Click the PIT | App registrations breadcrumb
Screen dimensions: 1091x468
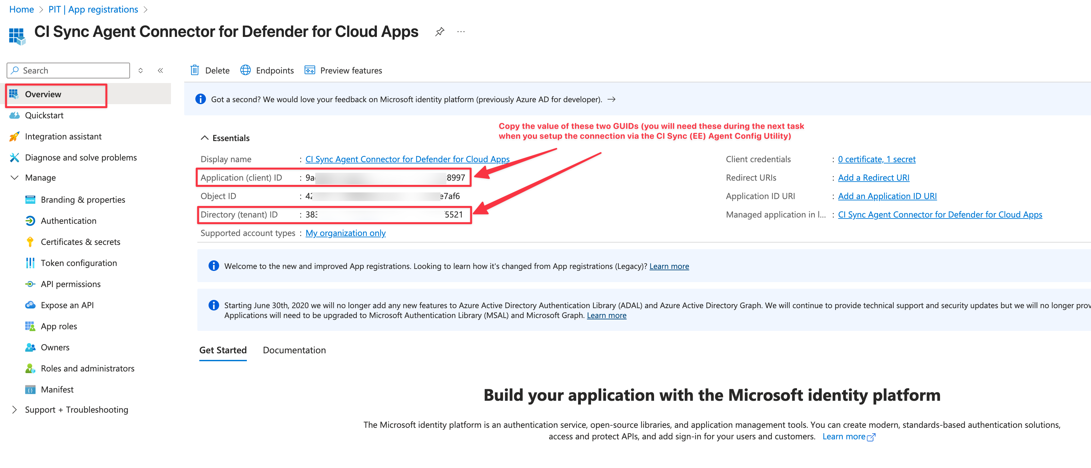(x=93, y=9)
